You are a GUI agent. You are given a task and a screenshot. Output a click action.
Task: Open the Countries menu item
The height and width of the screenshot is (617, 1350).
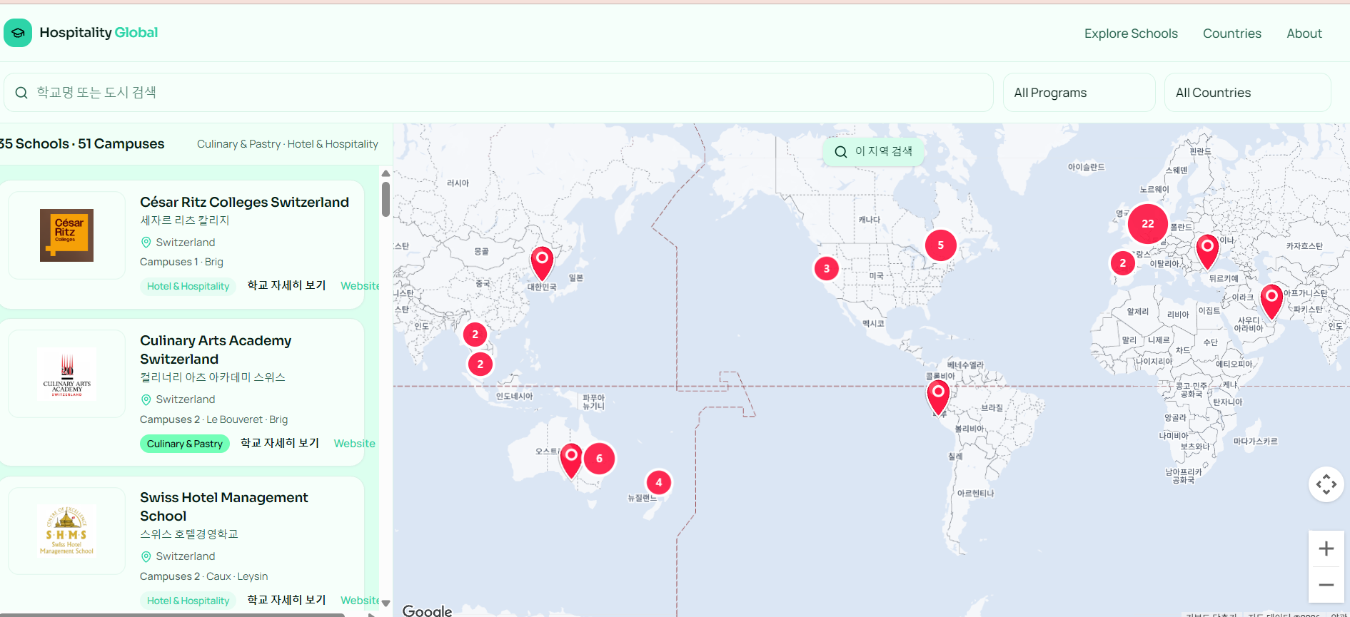pos(1231,34)
